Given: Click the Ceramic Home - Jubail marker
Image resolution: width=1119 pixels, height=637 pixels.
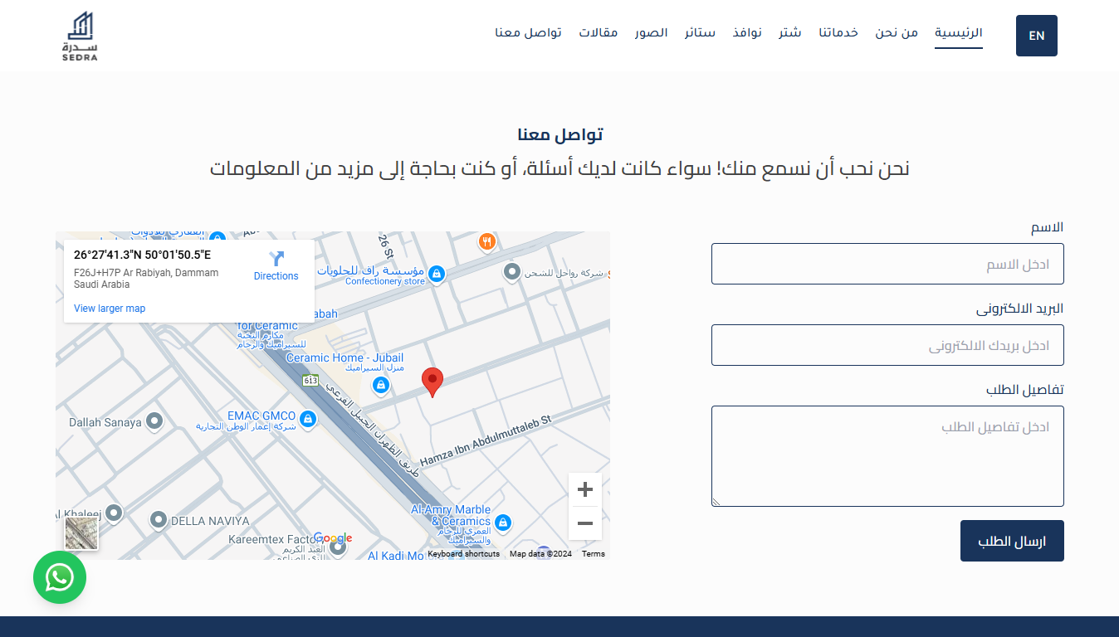Looking at the screenshot, I should pyautogui.click(x=380, y=385).
